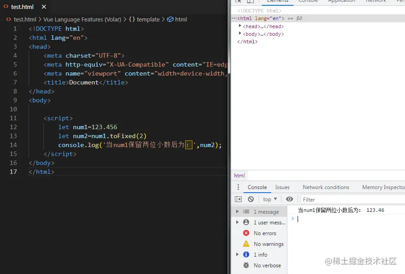Click the meta charset="UTF-8" line

tap(84, 56)
